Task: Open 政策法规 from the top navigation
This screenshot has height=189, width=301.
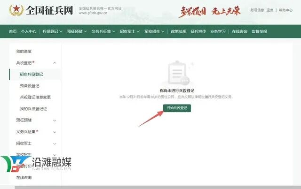Action: click(178, 31)
